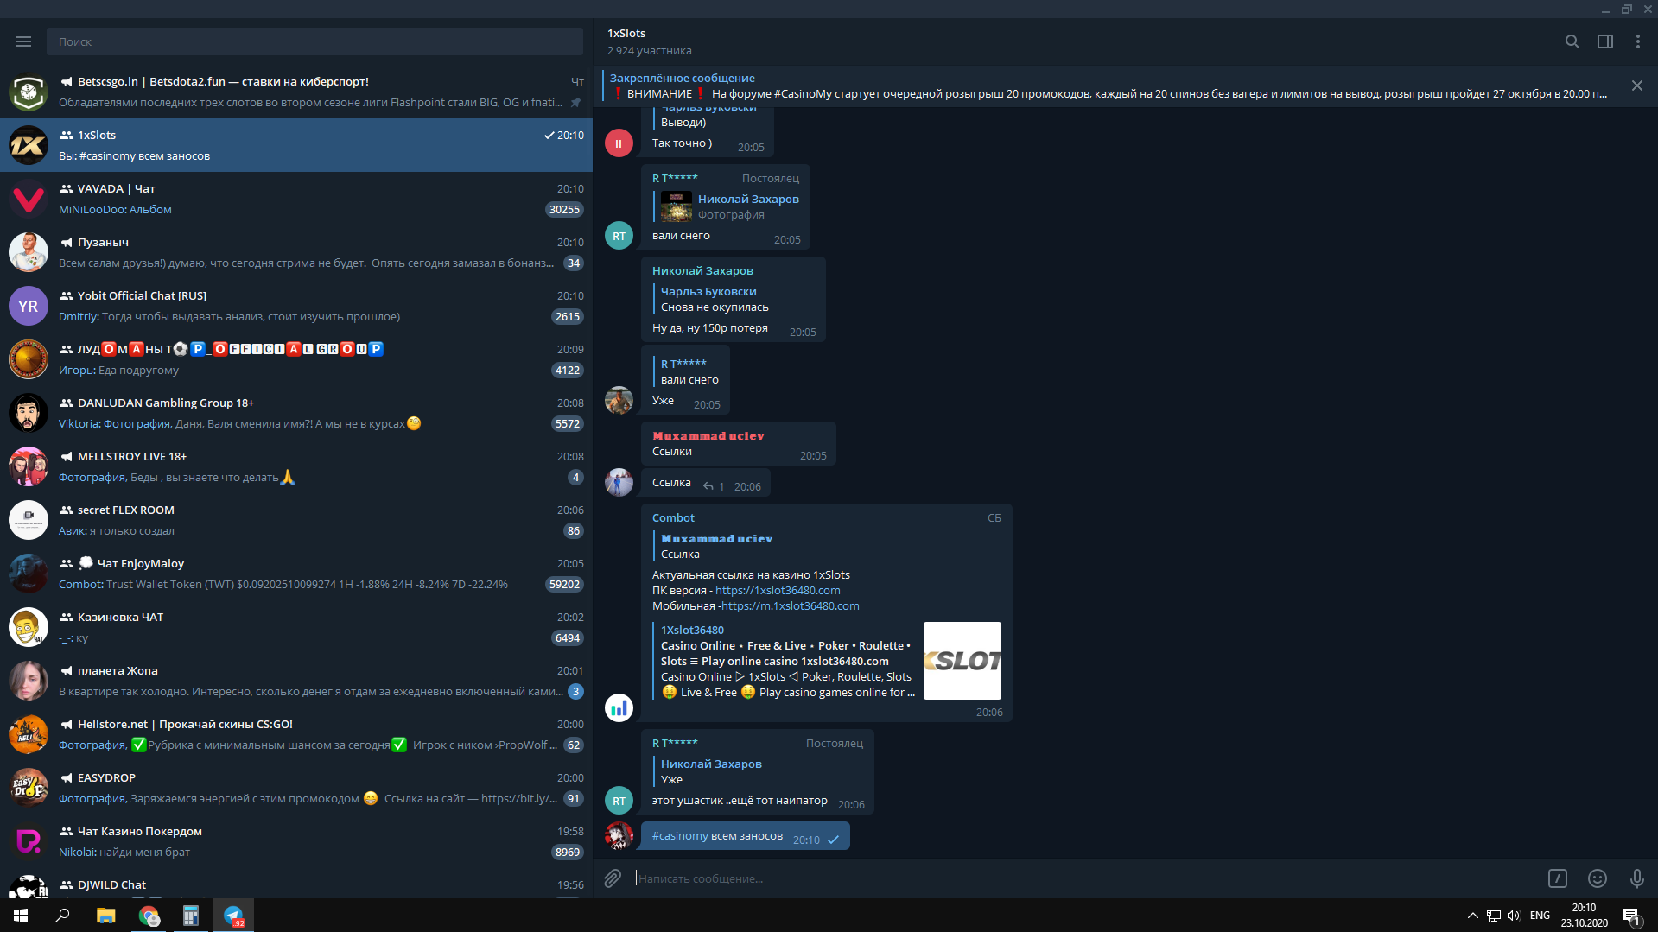Open the taskbar clock showing 20:10

pyautogui.click(x=1584, y=916)
